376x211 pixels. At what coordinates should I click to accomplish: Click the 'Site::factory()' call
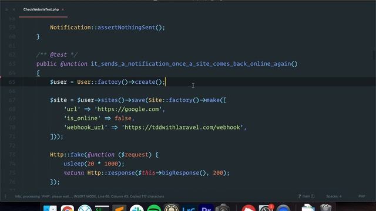174,100
